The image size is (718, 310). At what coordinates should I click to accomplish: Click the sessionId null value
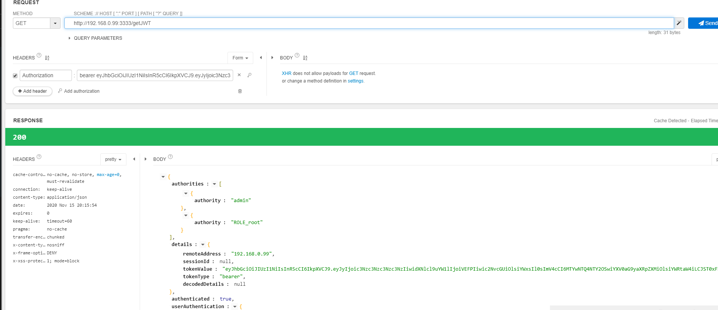coord(225,262)
